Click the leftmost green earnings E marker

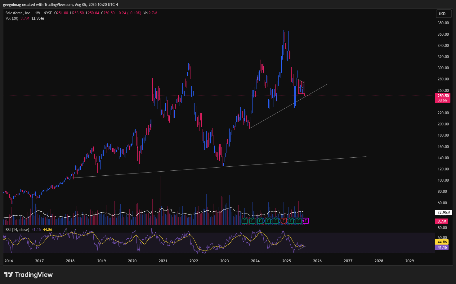click(244, 221)
